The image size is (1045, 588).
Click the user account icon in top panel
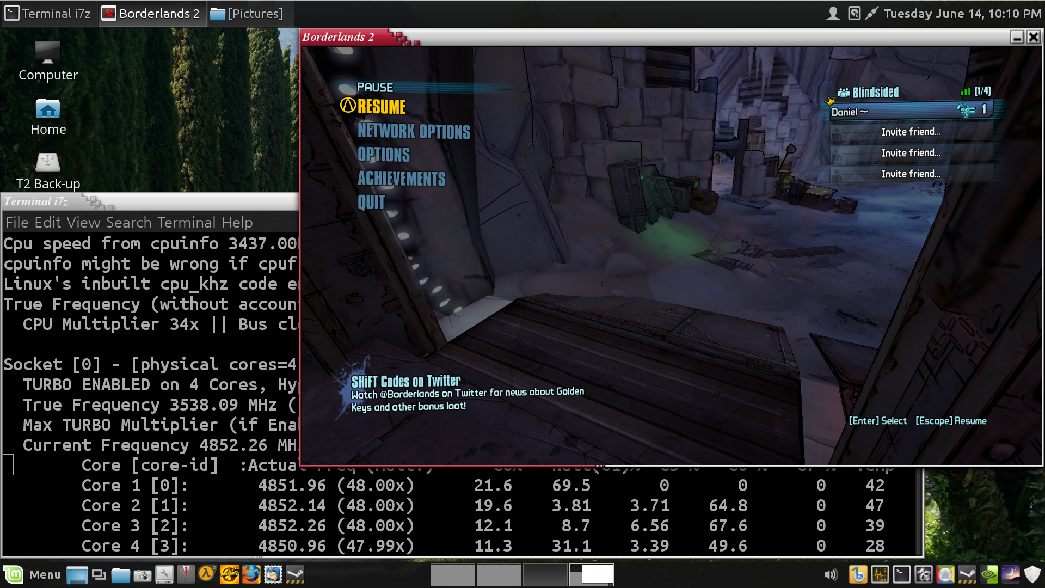[833, 14]
